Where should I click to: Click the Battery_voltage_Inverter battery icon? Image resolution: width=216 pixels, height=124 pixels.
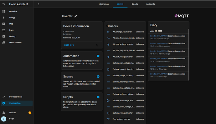coord(108,113)
